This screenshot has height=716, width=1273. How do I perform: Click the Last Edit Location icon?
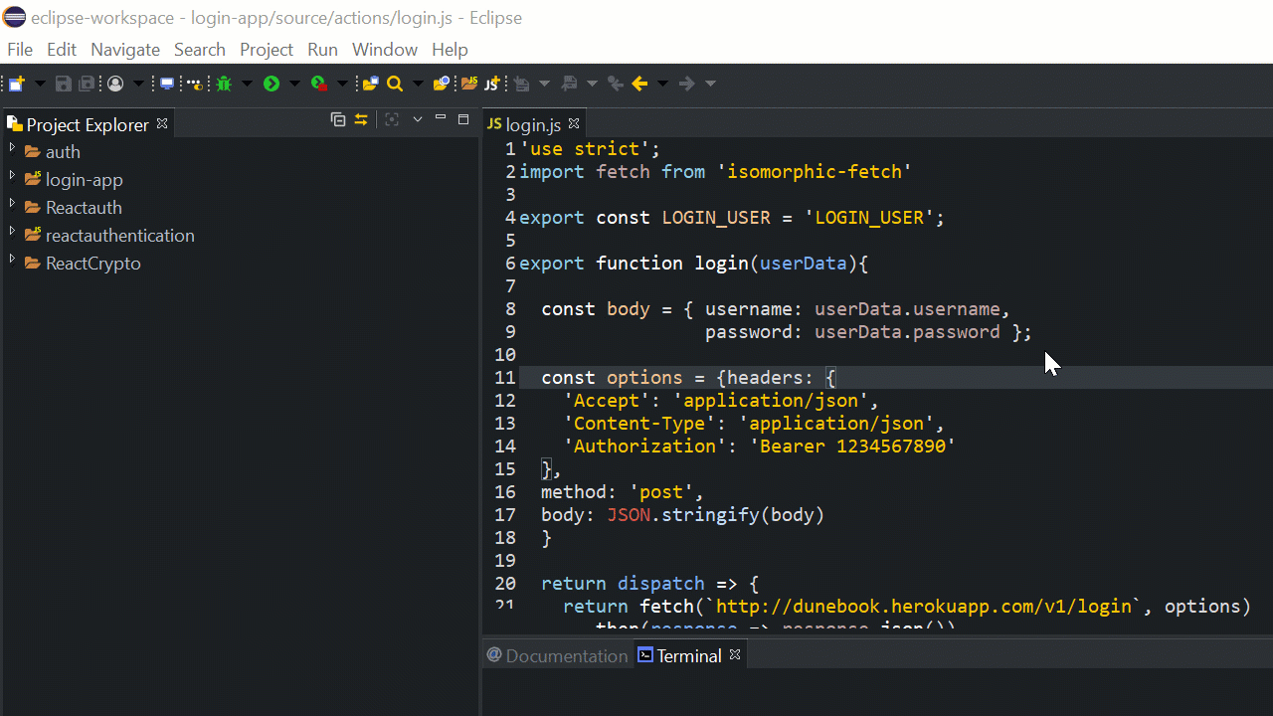pos(616,84)
